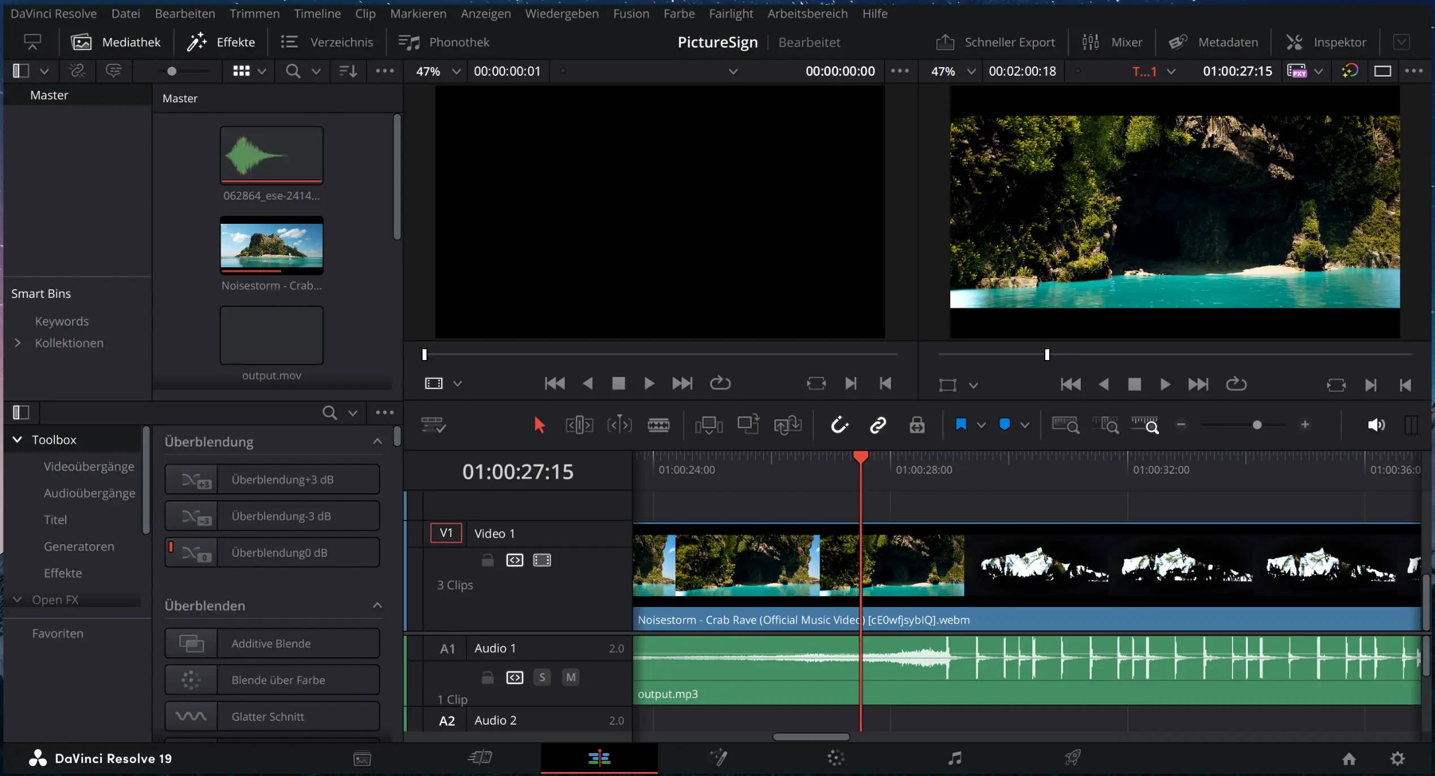Open the Inspektor panel
1435x776 pixels.
(1326, 42)
